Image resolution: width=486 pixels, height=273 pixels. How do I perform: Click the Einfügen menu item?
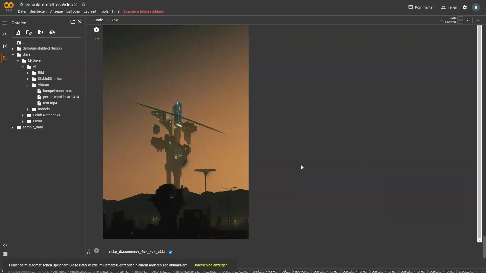[73, 11]
